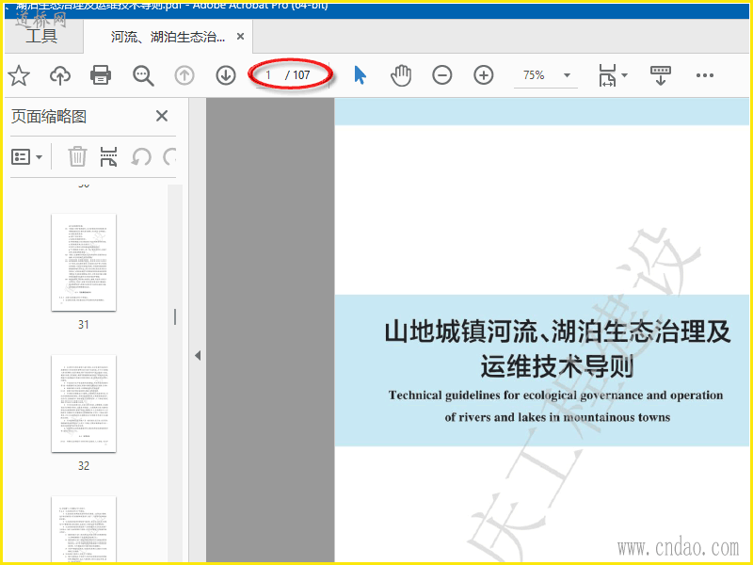Activate the arrow selection tool
The width and height of the screenshot is (753, 565).
(360, 75)
